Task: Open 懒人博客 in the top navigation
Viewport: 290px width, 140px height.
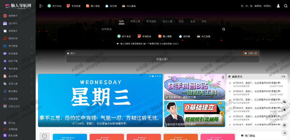Action: pyautogui.click(x=93, y=6)
